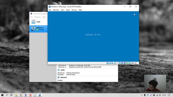Expand hidden system tray icons

142,95
